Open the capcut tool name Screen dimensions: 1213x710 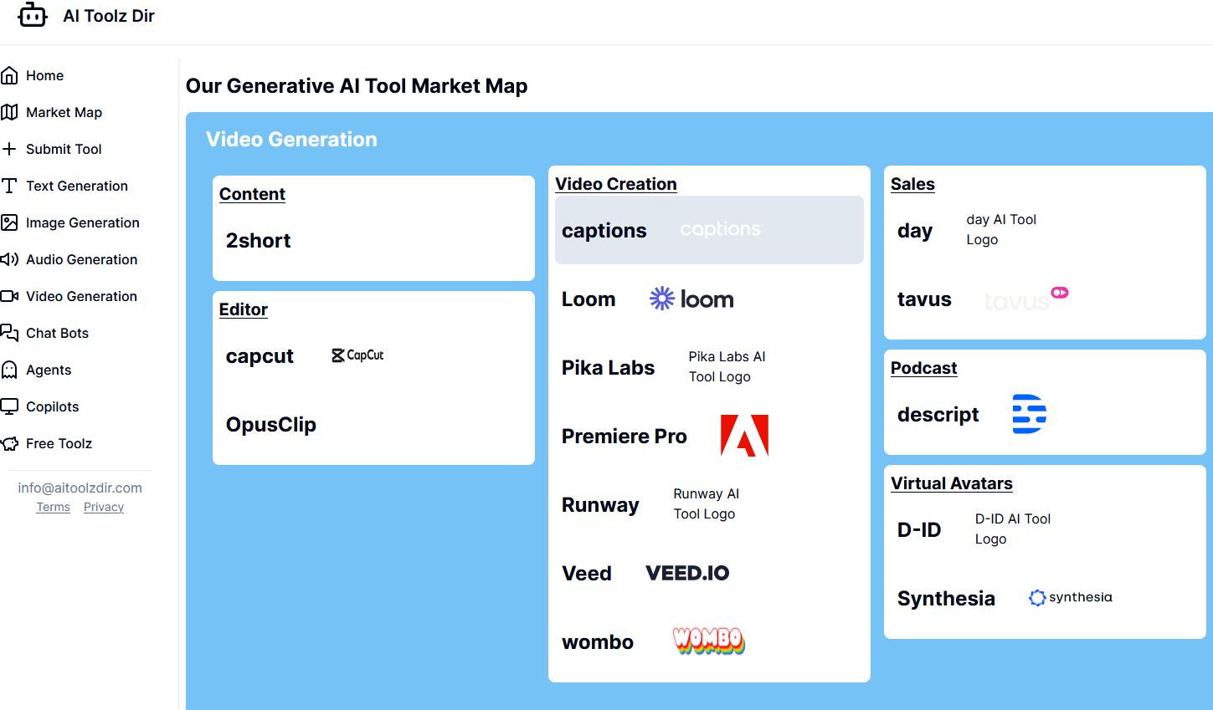pyautogui.click(x=260, y=355)
